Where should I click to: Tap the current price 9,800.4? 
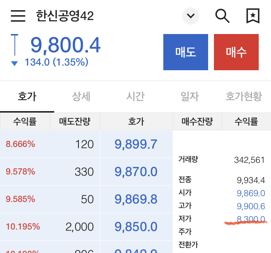tap(65, 45)
